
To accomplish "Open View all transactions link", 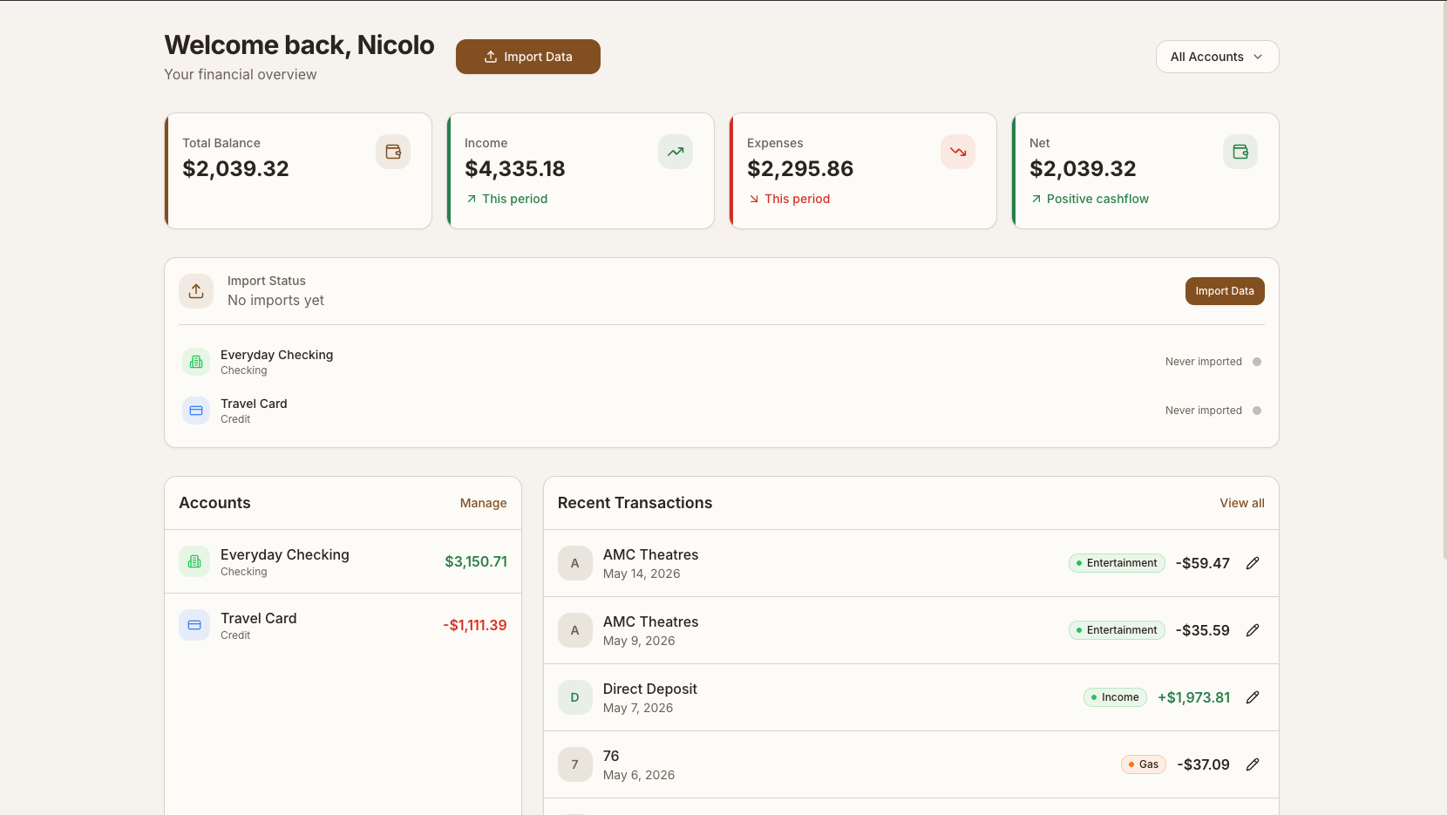I will pos(1242,503).
